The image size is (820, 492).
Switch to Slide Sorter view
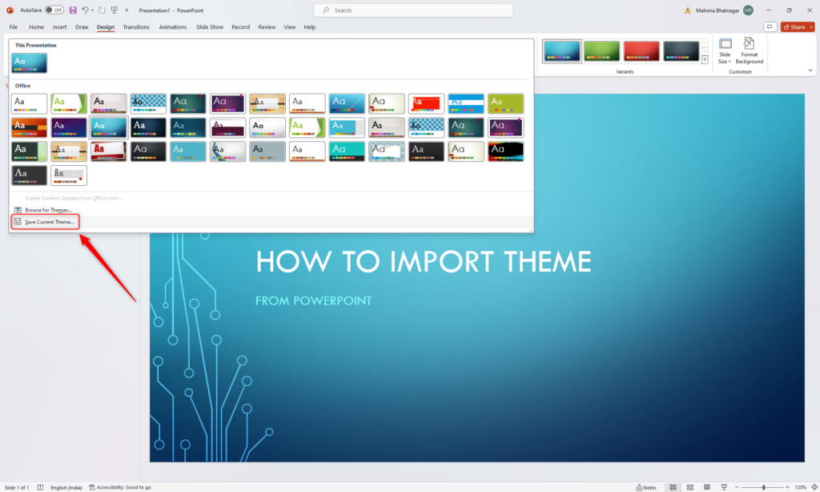click(x=690, y=486)
